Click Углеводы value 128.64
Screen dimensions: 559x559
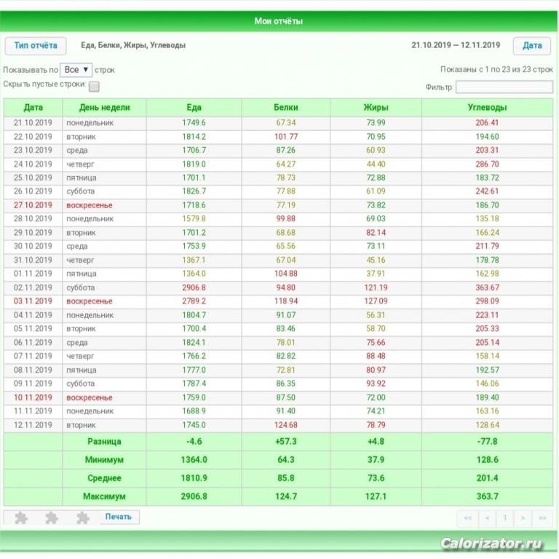pyautogui.click(x=487, y=425)
